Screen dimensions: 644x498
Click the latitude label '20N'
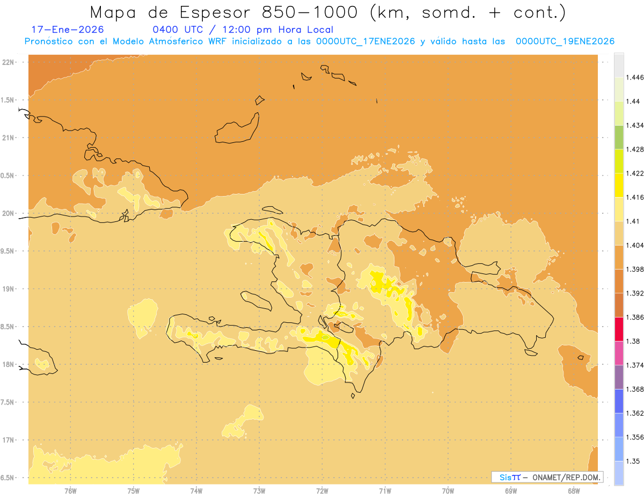point(8,213)
